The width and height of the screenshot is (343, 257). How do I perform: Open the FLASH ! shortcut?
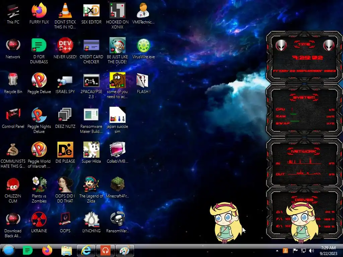[143, 83]
